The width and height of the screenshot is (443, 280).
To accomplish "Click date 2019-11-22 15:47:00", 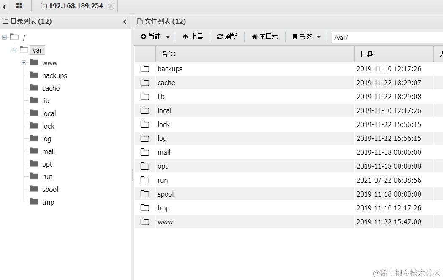I will (x=389, y=222).
